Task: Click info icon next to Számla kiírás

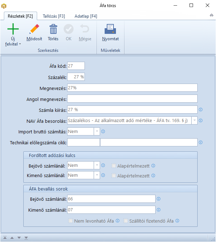Action: [x=200, y=110]
